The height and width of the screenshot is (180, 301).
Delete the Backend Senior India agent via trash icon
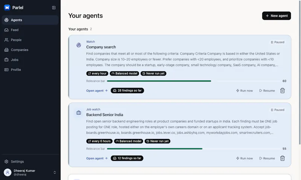click(x=283, y=158)
